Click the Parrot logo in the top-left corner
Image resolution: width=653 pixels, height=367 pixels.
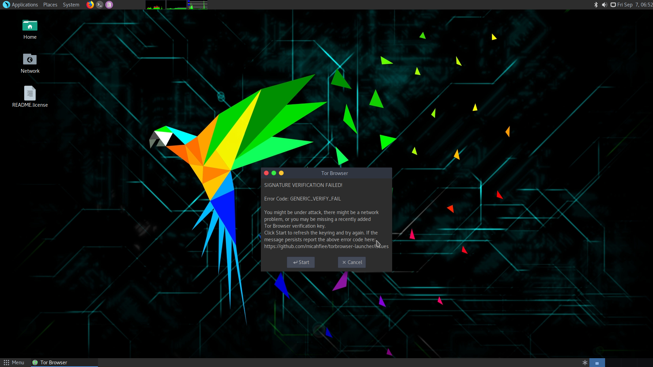click(5, 4)
